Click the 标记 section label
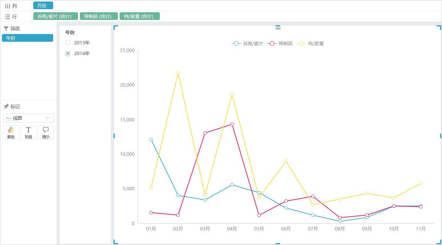The image size is (442, 245). (x=15, y=107)
